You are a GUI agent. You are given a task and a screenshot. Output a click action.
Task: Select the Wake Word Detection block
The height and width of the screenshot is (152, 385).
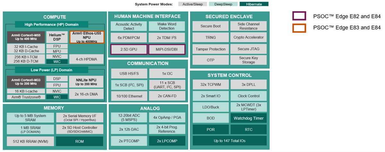tap(167, 26)
